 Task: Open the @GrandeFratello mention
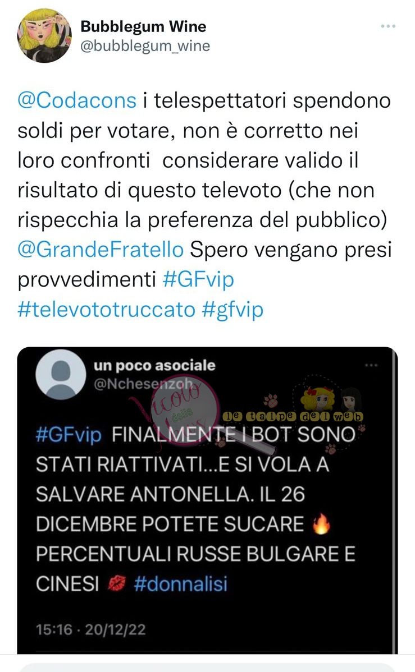[x=101, y=250]
